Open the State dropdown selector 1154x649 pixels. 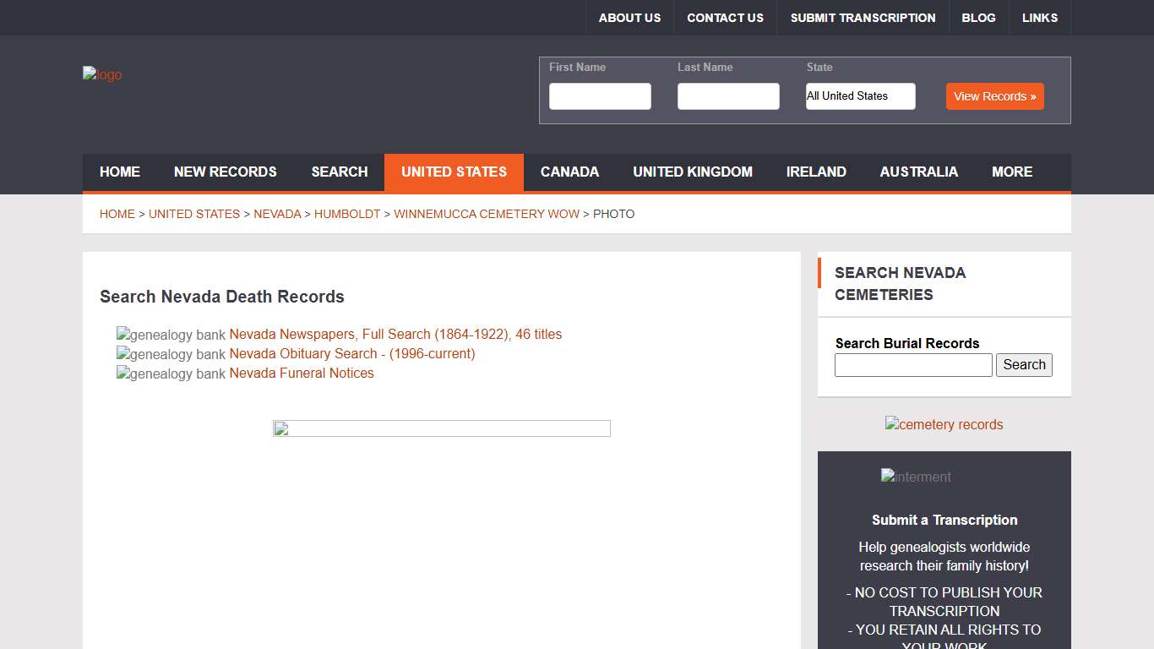(860, 96)
